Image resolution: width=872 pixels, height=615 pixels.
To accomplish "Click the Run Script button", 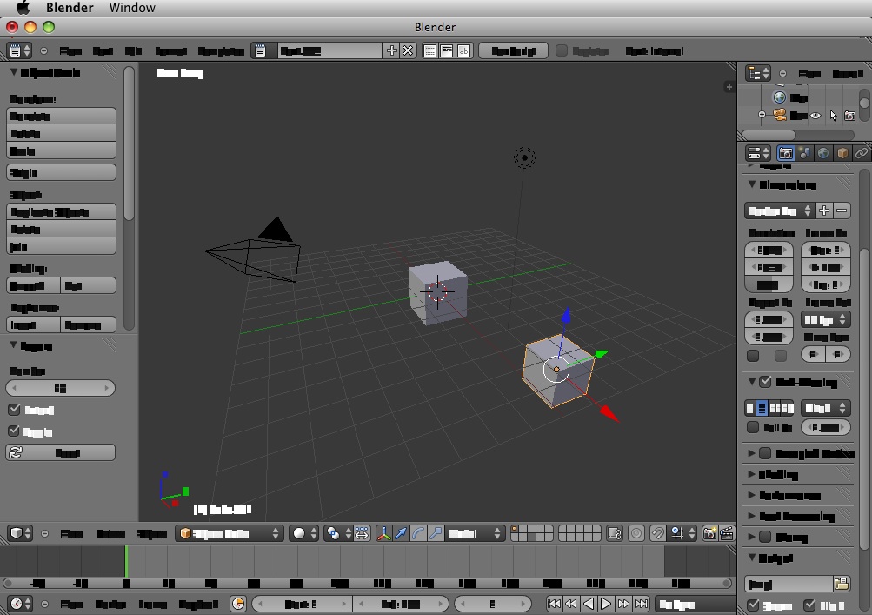I will tap(513, 50).
